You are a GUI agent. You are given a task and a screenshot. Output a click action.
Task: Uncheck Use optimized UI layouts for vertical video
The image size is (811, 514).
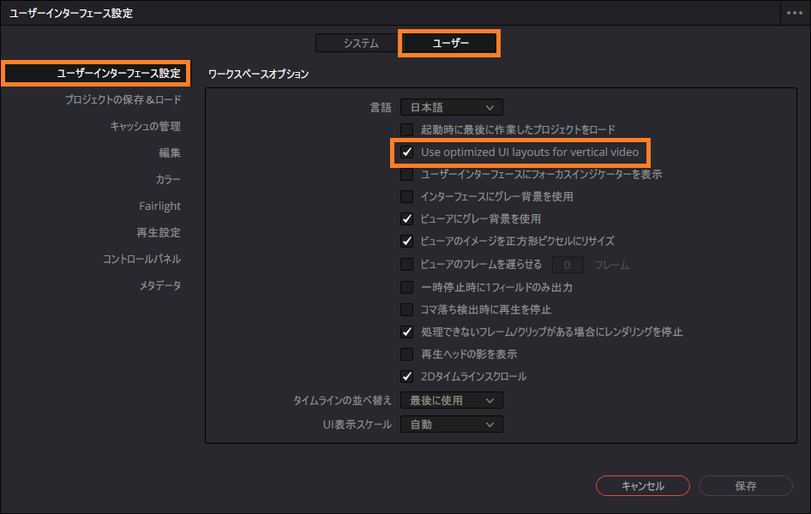point(407,152)
